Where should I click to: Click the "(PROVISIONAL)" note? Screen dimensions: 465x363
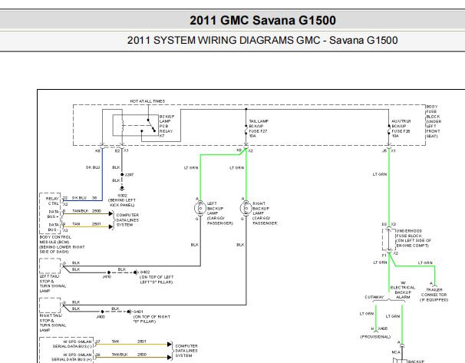pyautogui.click(x=375, y=337)
